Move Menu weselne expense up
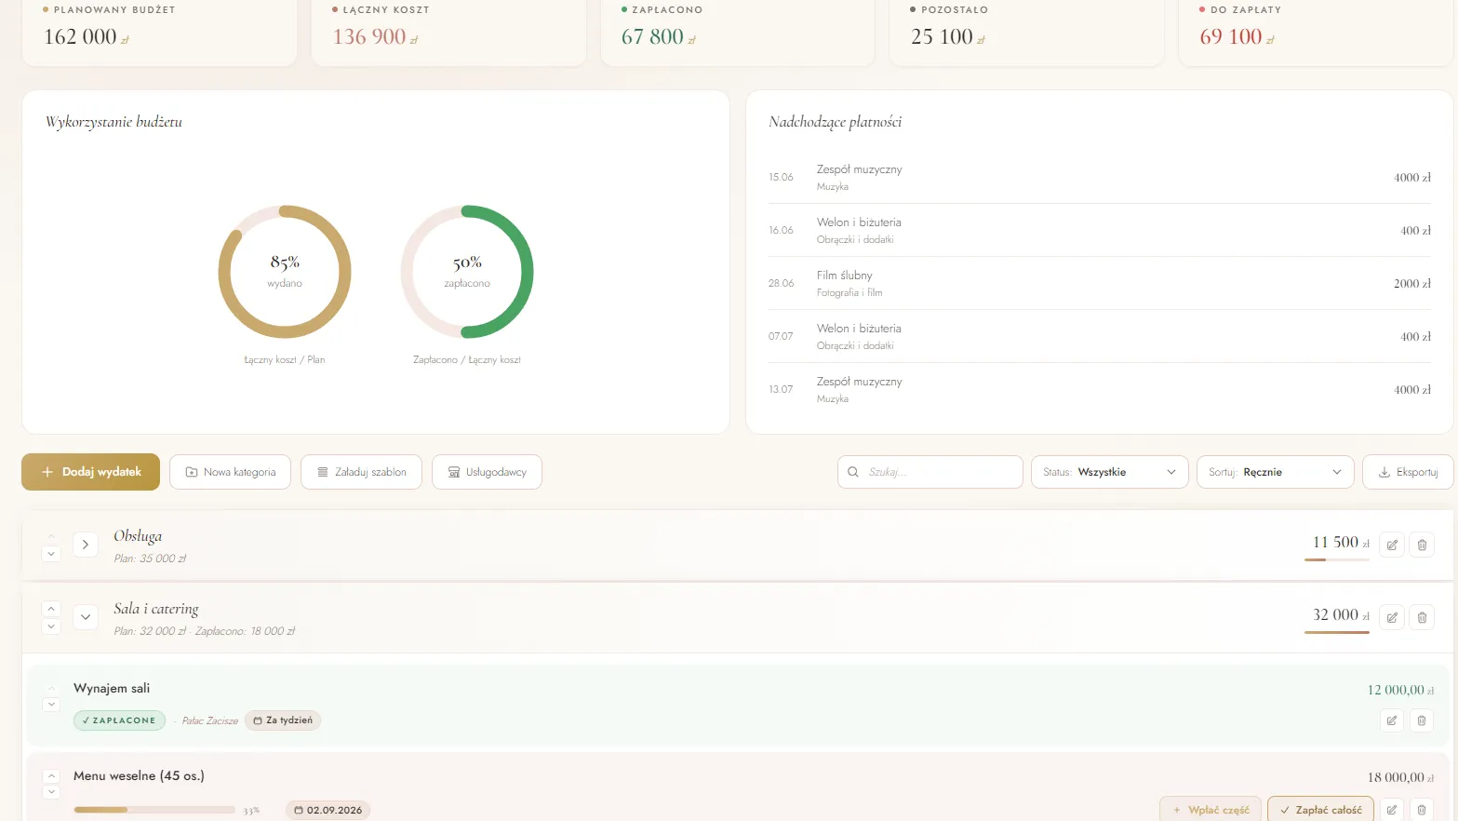The width and height of the screenshot is (1458, 821). 51,775
